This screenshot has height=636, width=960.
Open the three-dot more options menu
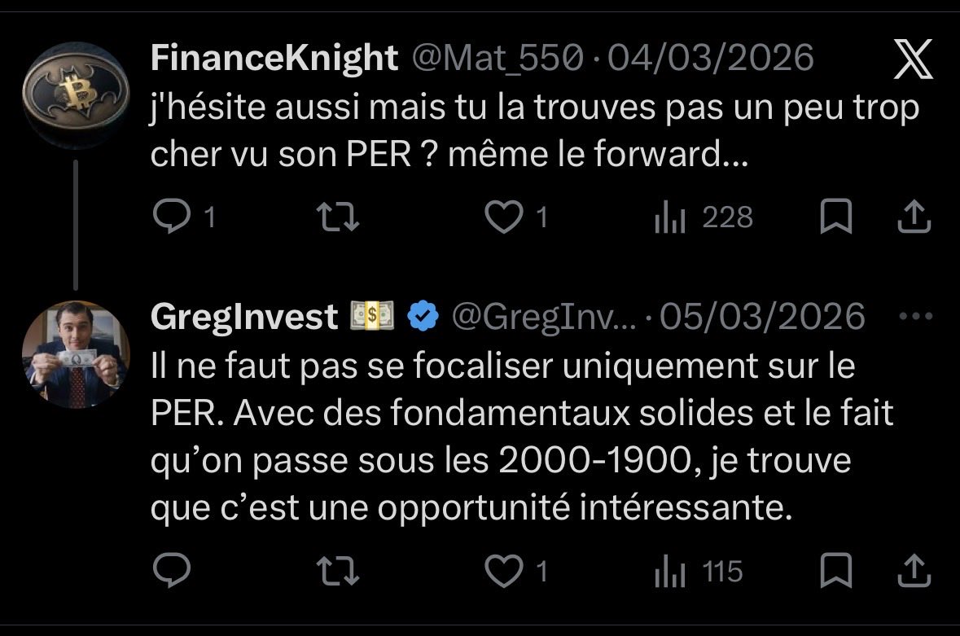(x=913, y=316)
